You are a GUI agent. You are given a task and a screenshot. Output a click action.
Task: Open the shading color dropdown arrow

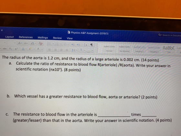pos(85,51)
